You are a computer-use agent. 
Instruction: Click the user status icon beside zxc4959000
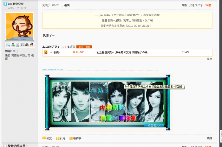coord(5,4)
